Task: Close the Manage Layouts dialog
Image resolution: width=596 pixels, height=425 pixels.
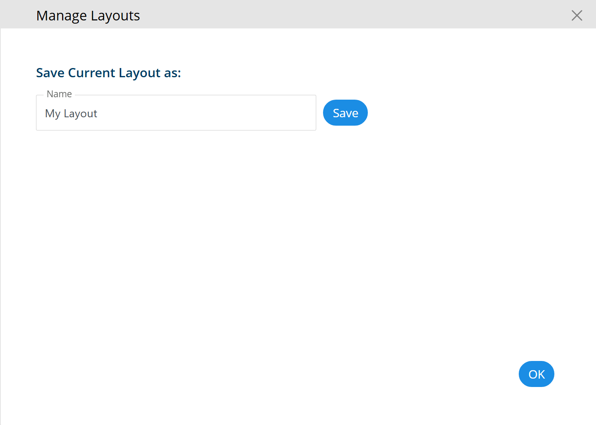Action: [x=577, y=15]
